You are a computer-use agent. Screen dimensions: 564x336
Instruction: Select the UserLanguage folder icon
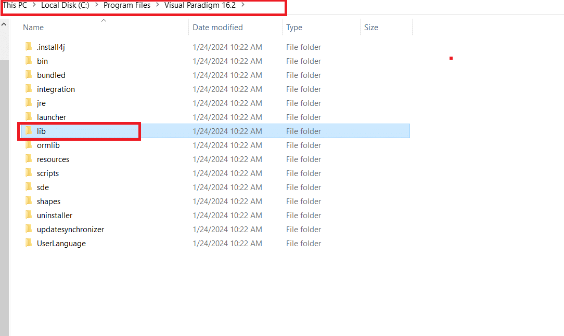click(x=29, y=243)
